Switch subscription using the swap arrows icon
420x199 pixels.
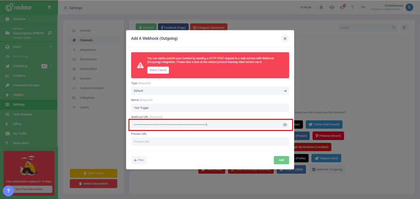coord(50,33)
